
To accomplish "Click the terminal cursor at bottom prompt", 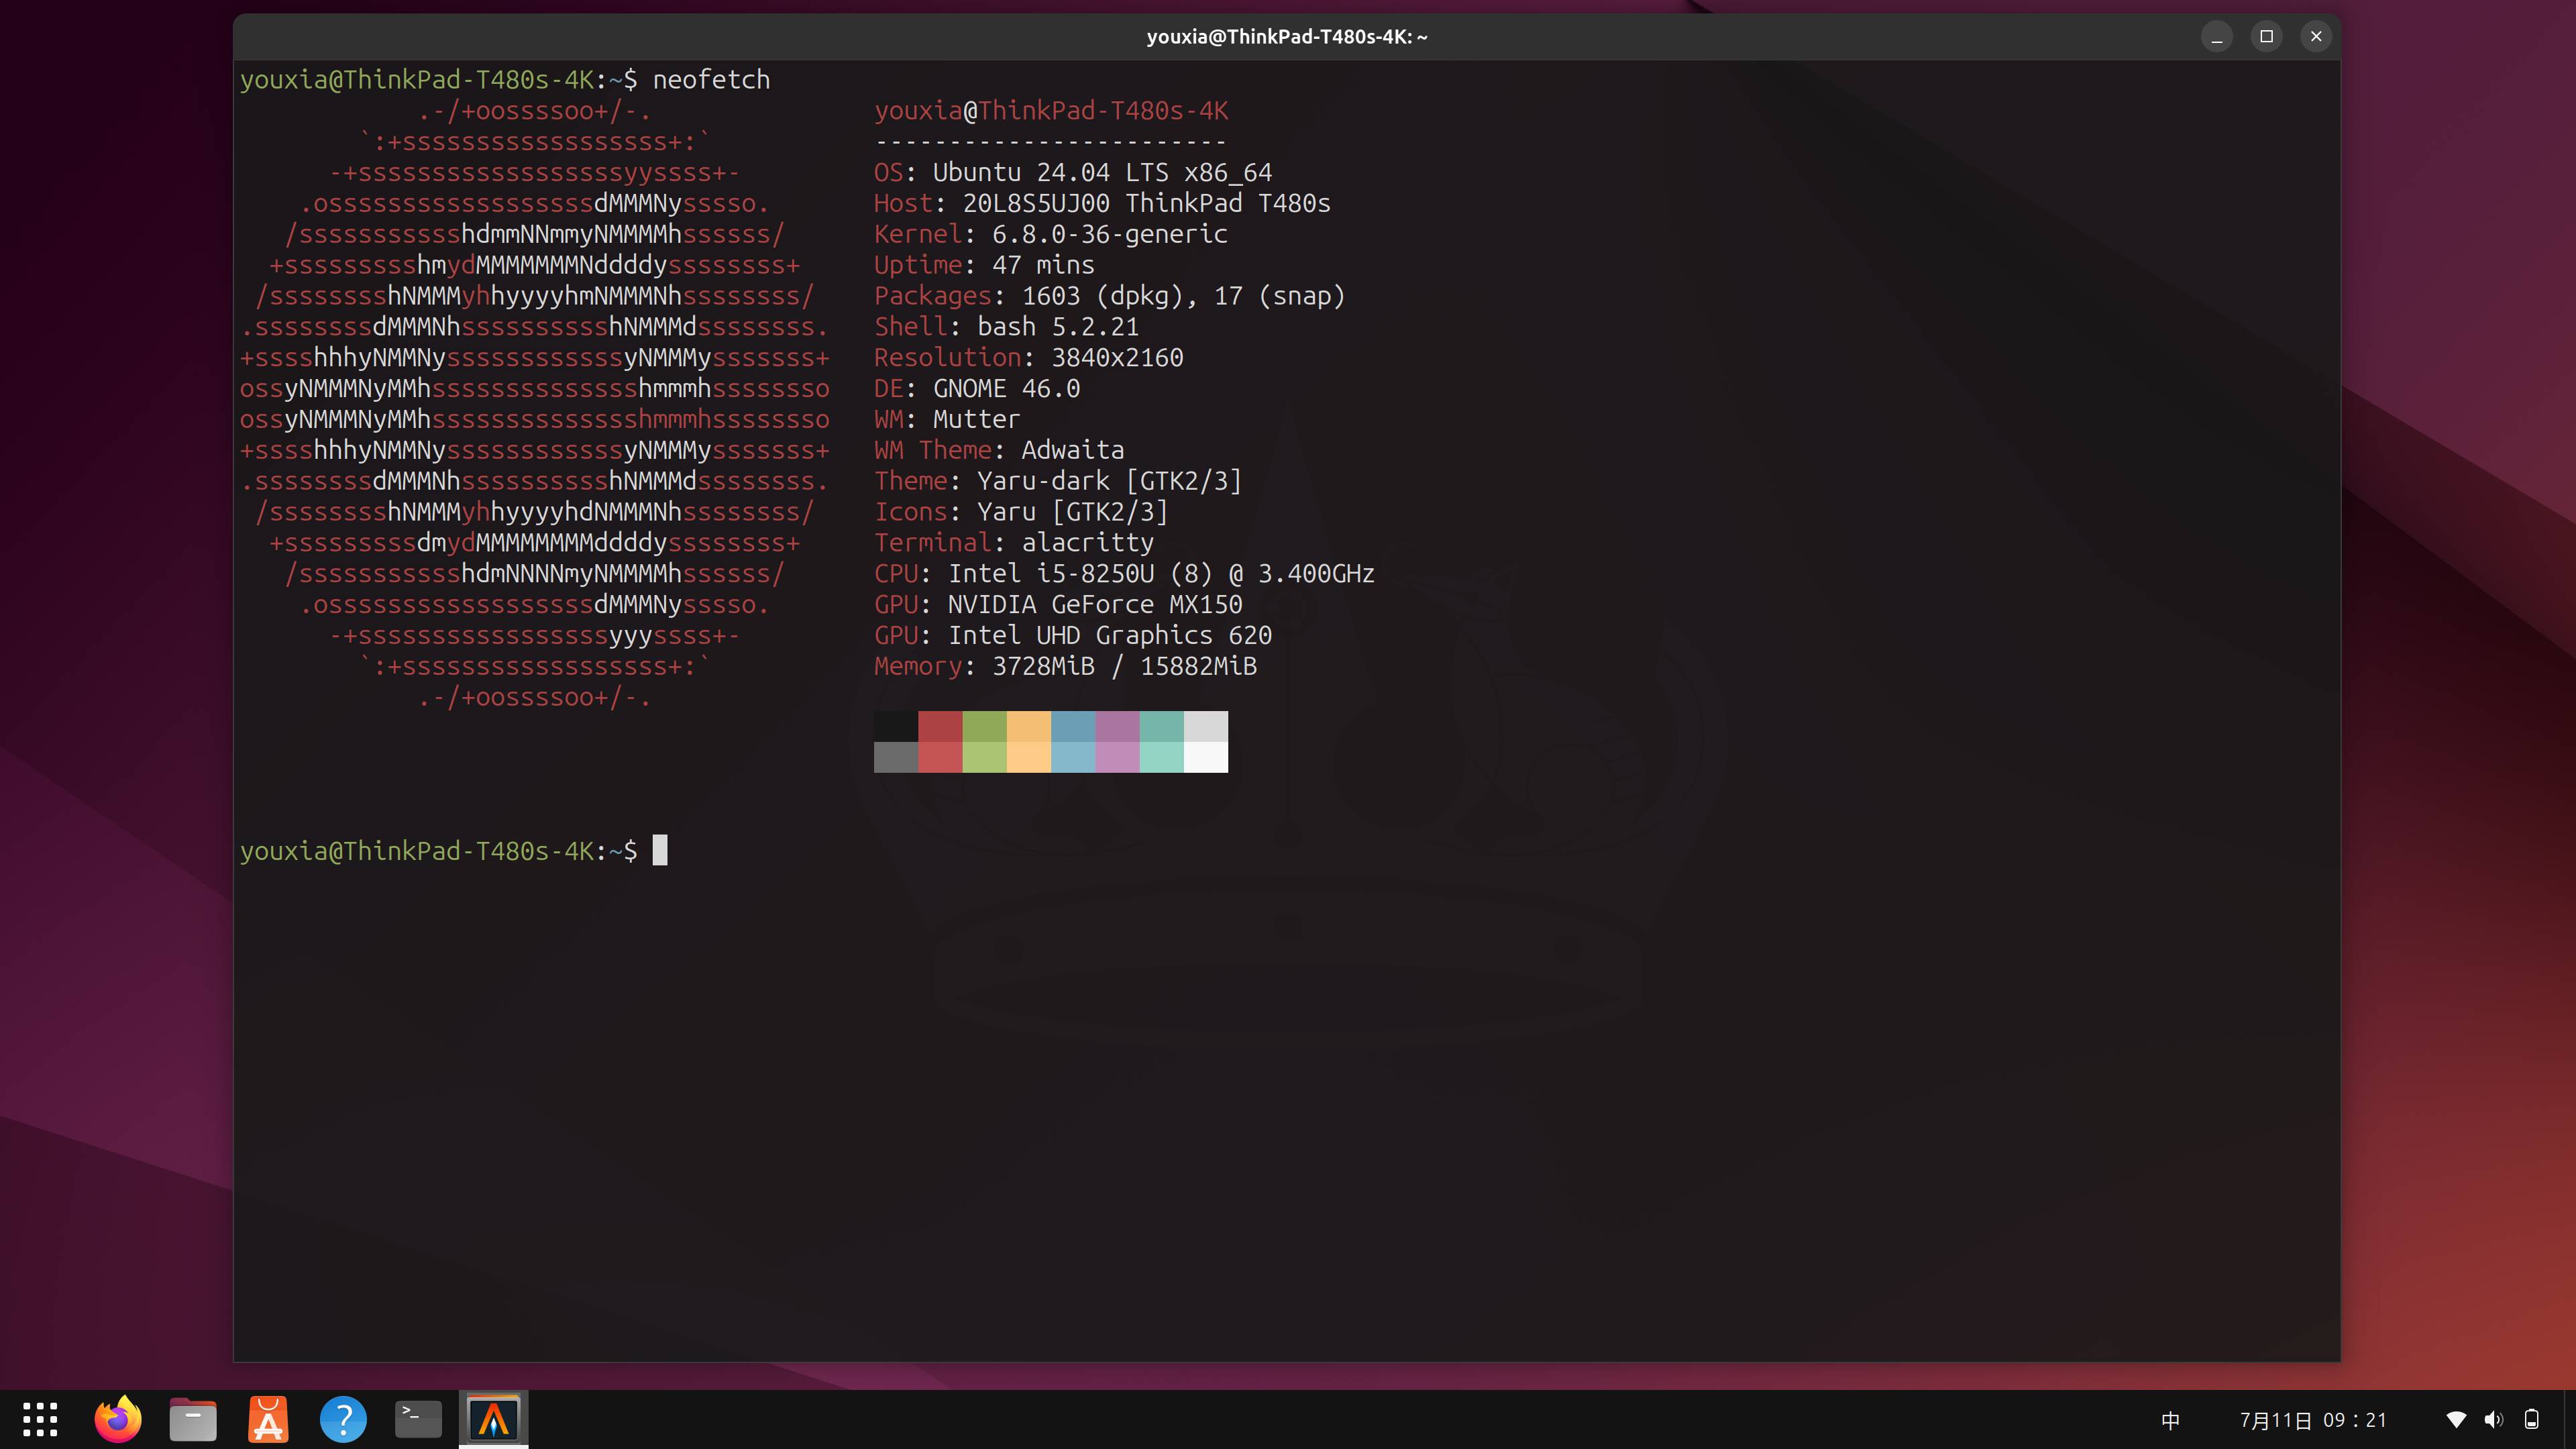I will point(660,851).
